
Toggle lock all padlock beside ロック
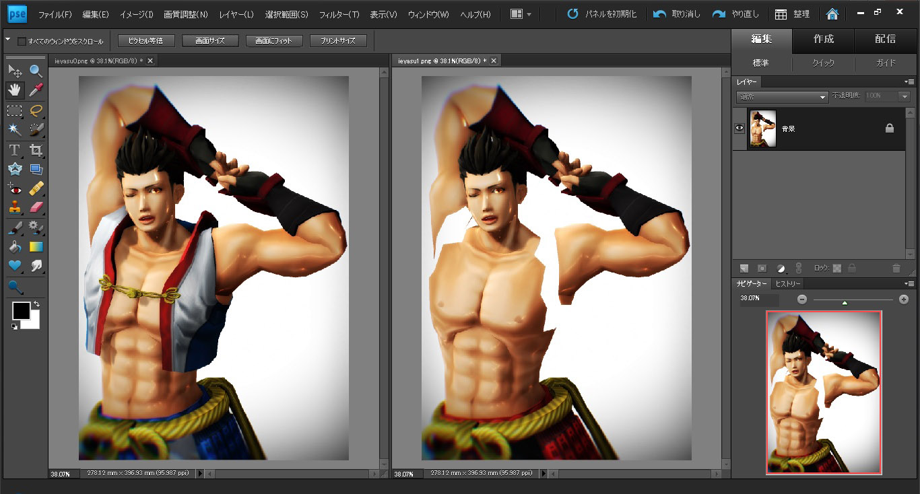coord(852,268)
